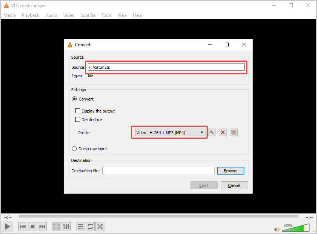The image size is (317, 234).
Task: Click the playback seek bar
Action: click(x=158, y=217)
